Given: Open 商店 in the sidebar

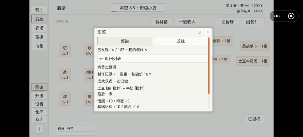Looking at the screenshot, I should 39,119.
